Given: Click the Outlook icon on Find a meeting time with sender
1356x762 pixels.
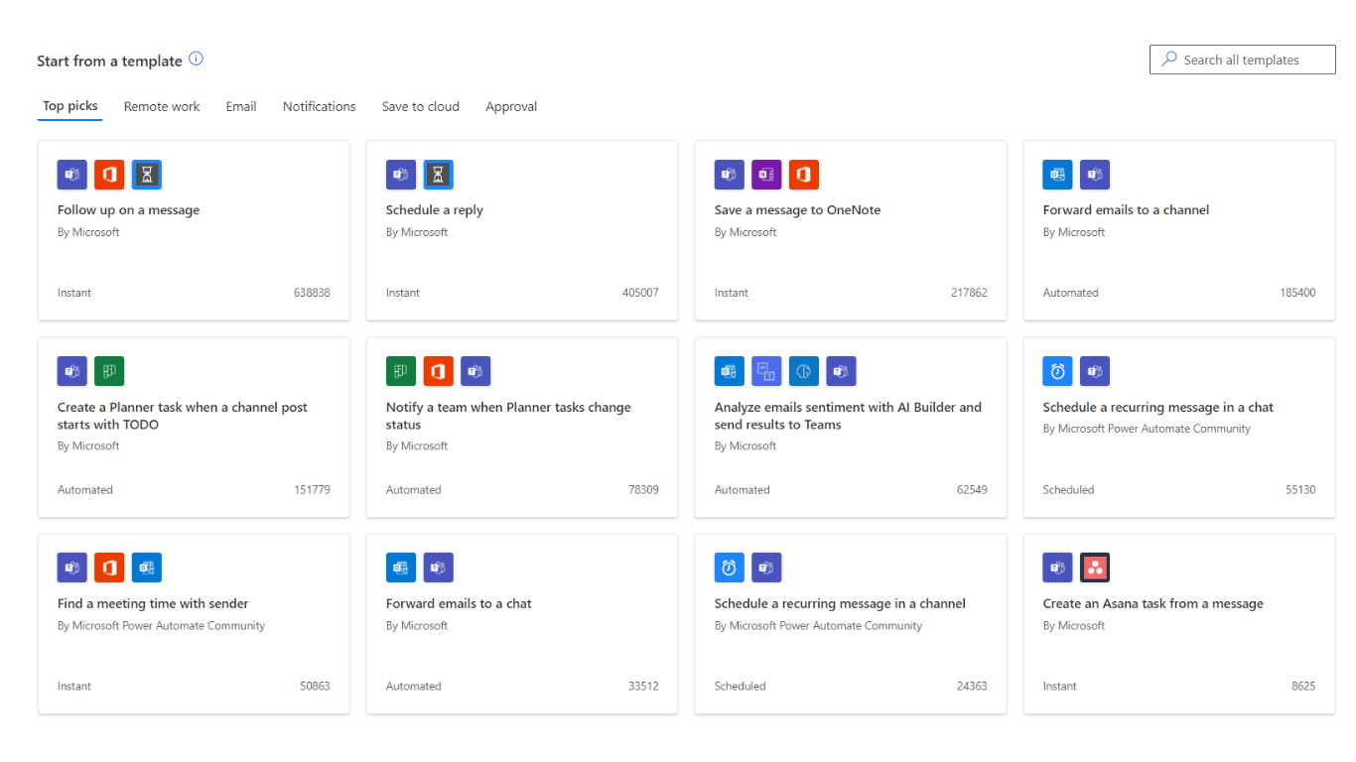Looking at the screenshot, I should (147, 568).
